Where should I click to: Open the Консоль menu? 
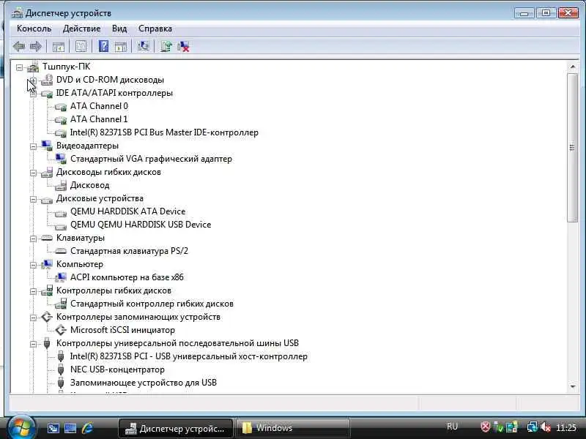pyautogui.click(x=34, y=29)
